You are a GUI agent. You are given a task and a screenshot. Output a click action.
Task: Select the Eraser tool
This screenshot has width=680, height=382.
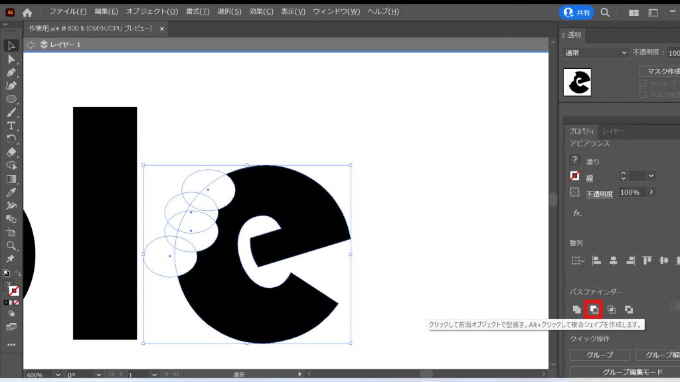tap(11, 153)
